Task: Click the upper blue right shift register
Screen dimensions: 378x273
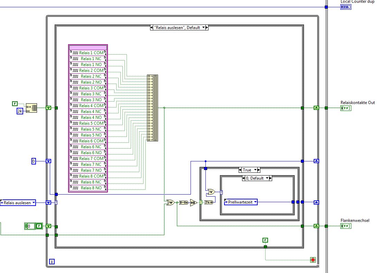Action: click(x=316, y=161)
